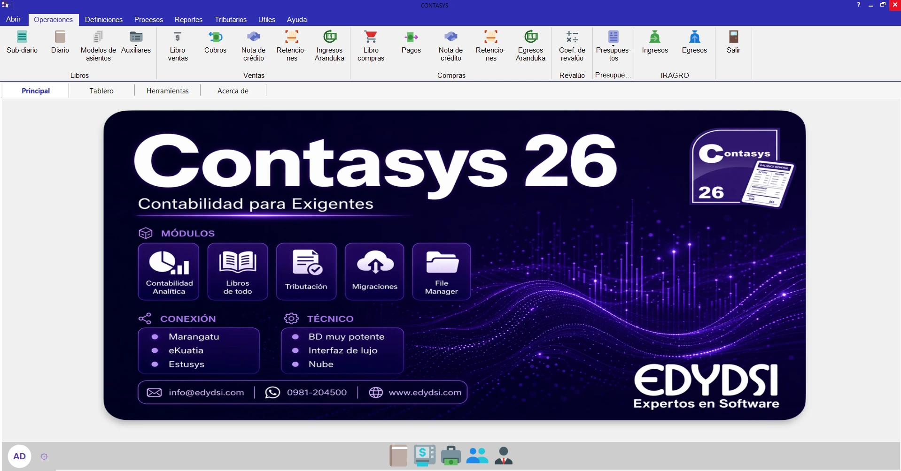Open Libro compras

coord(371,46)
